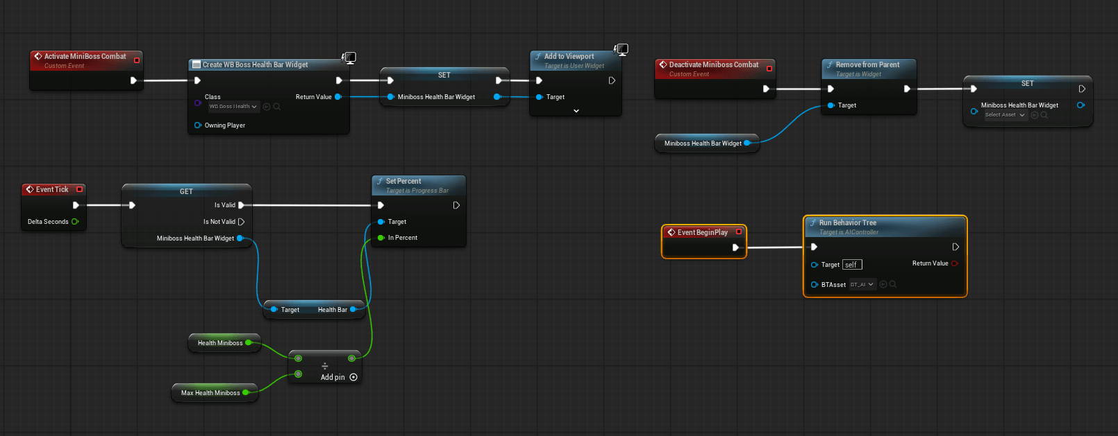Click the Return Value pin on Run Behavior Tree
This screenshot has width=1118, height=436.
click(x=955, y=263)
